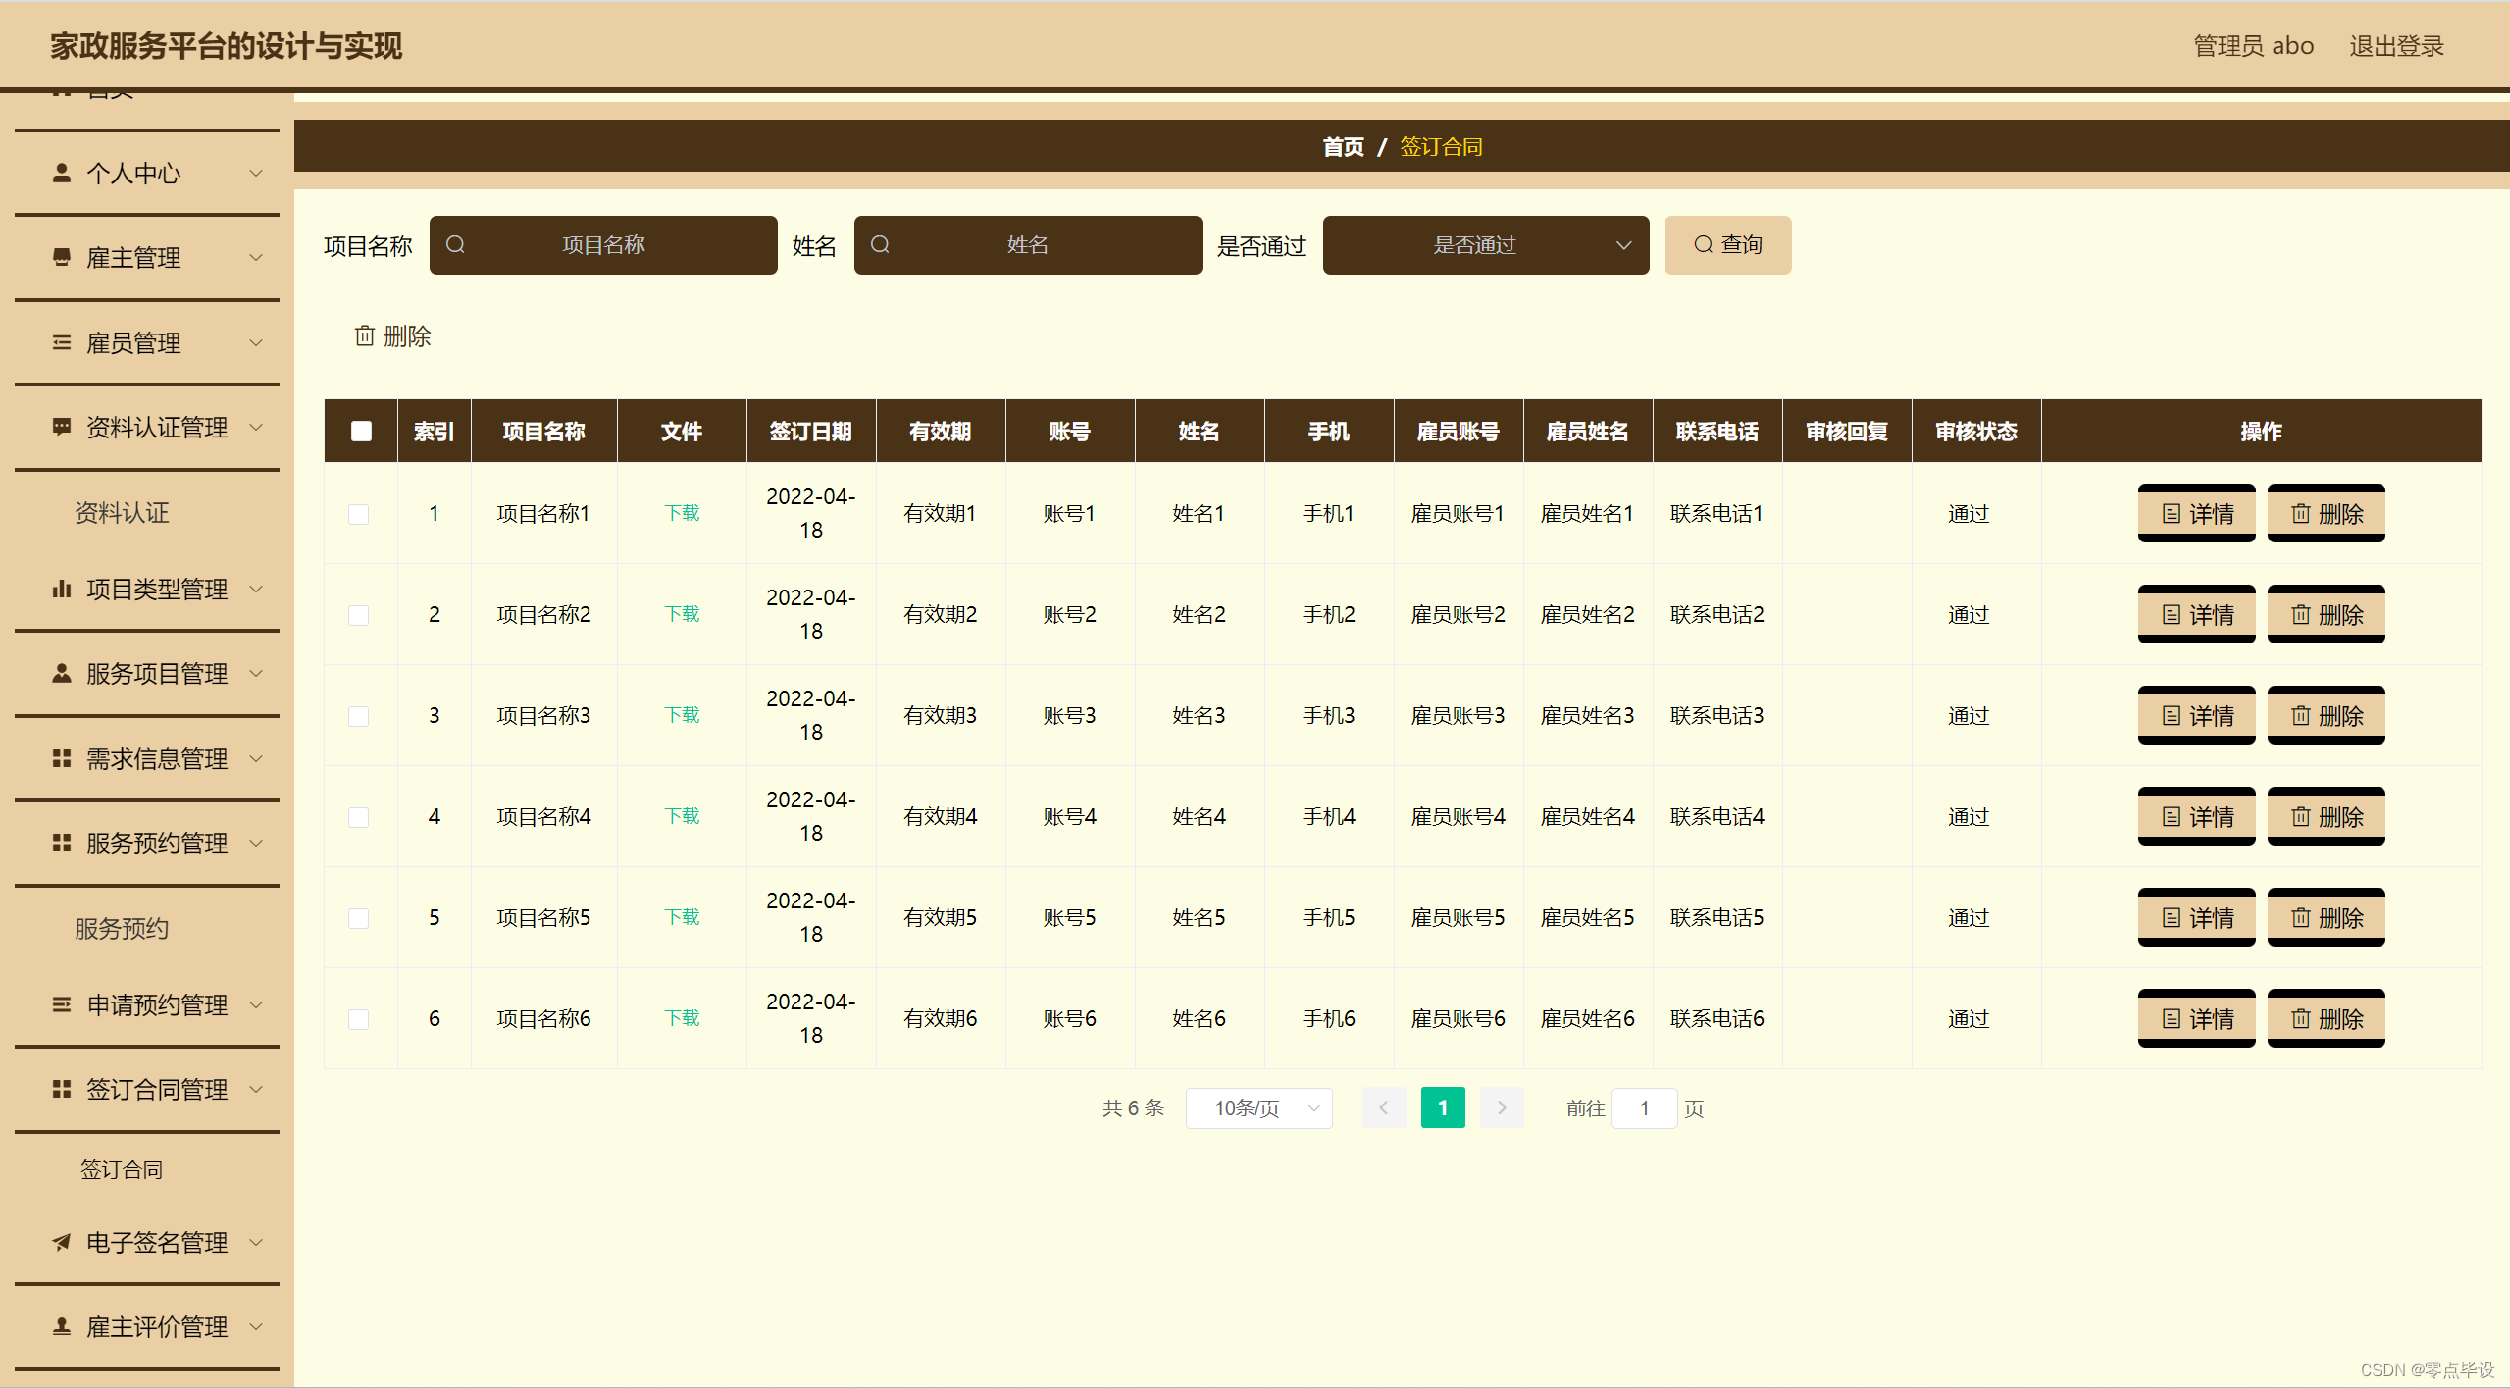Open the 是否通过 dropdown filter
2510x1388 pixels.
1486,245
